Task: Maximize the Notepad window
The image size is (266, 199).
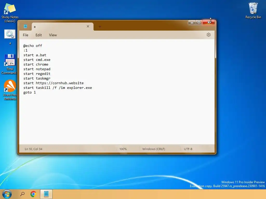Action: point(199,22)
